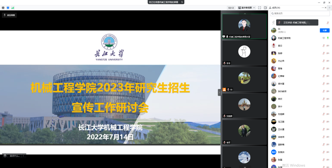332x168 pixels.
Task: Collapse the chat bar with the left chevron
Action: (23, 156)
